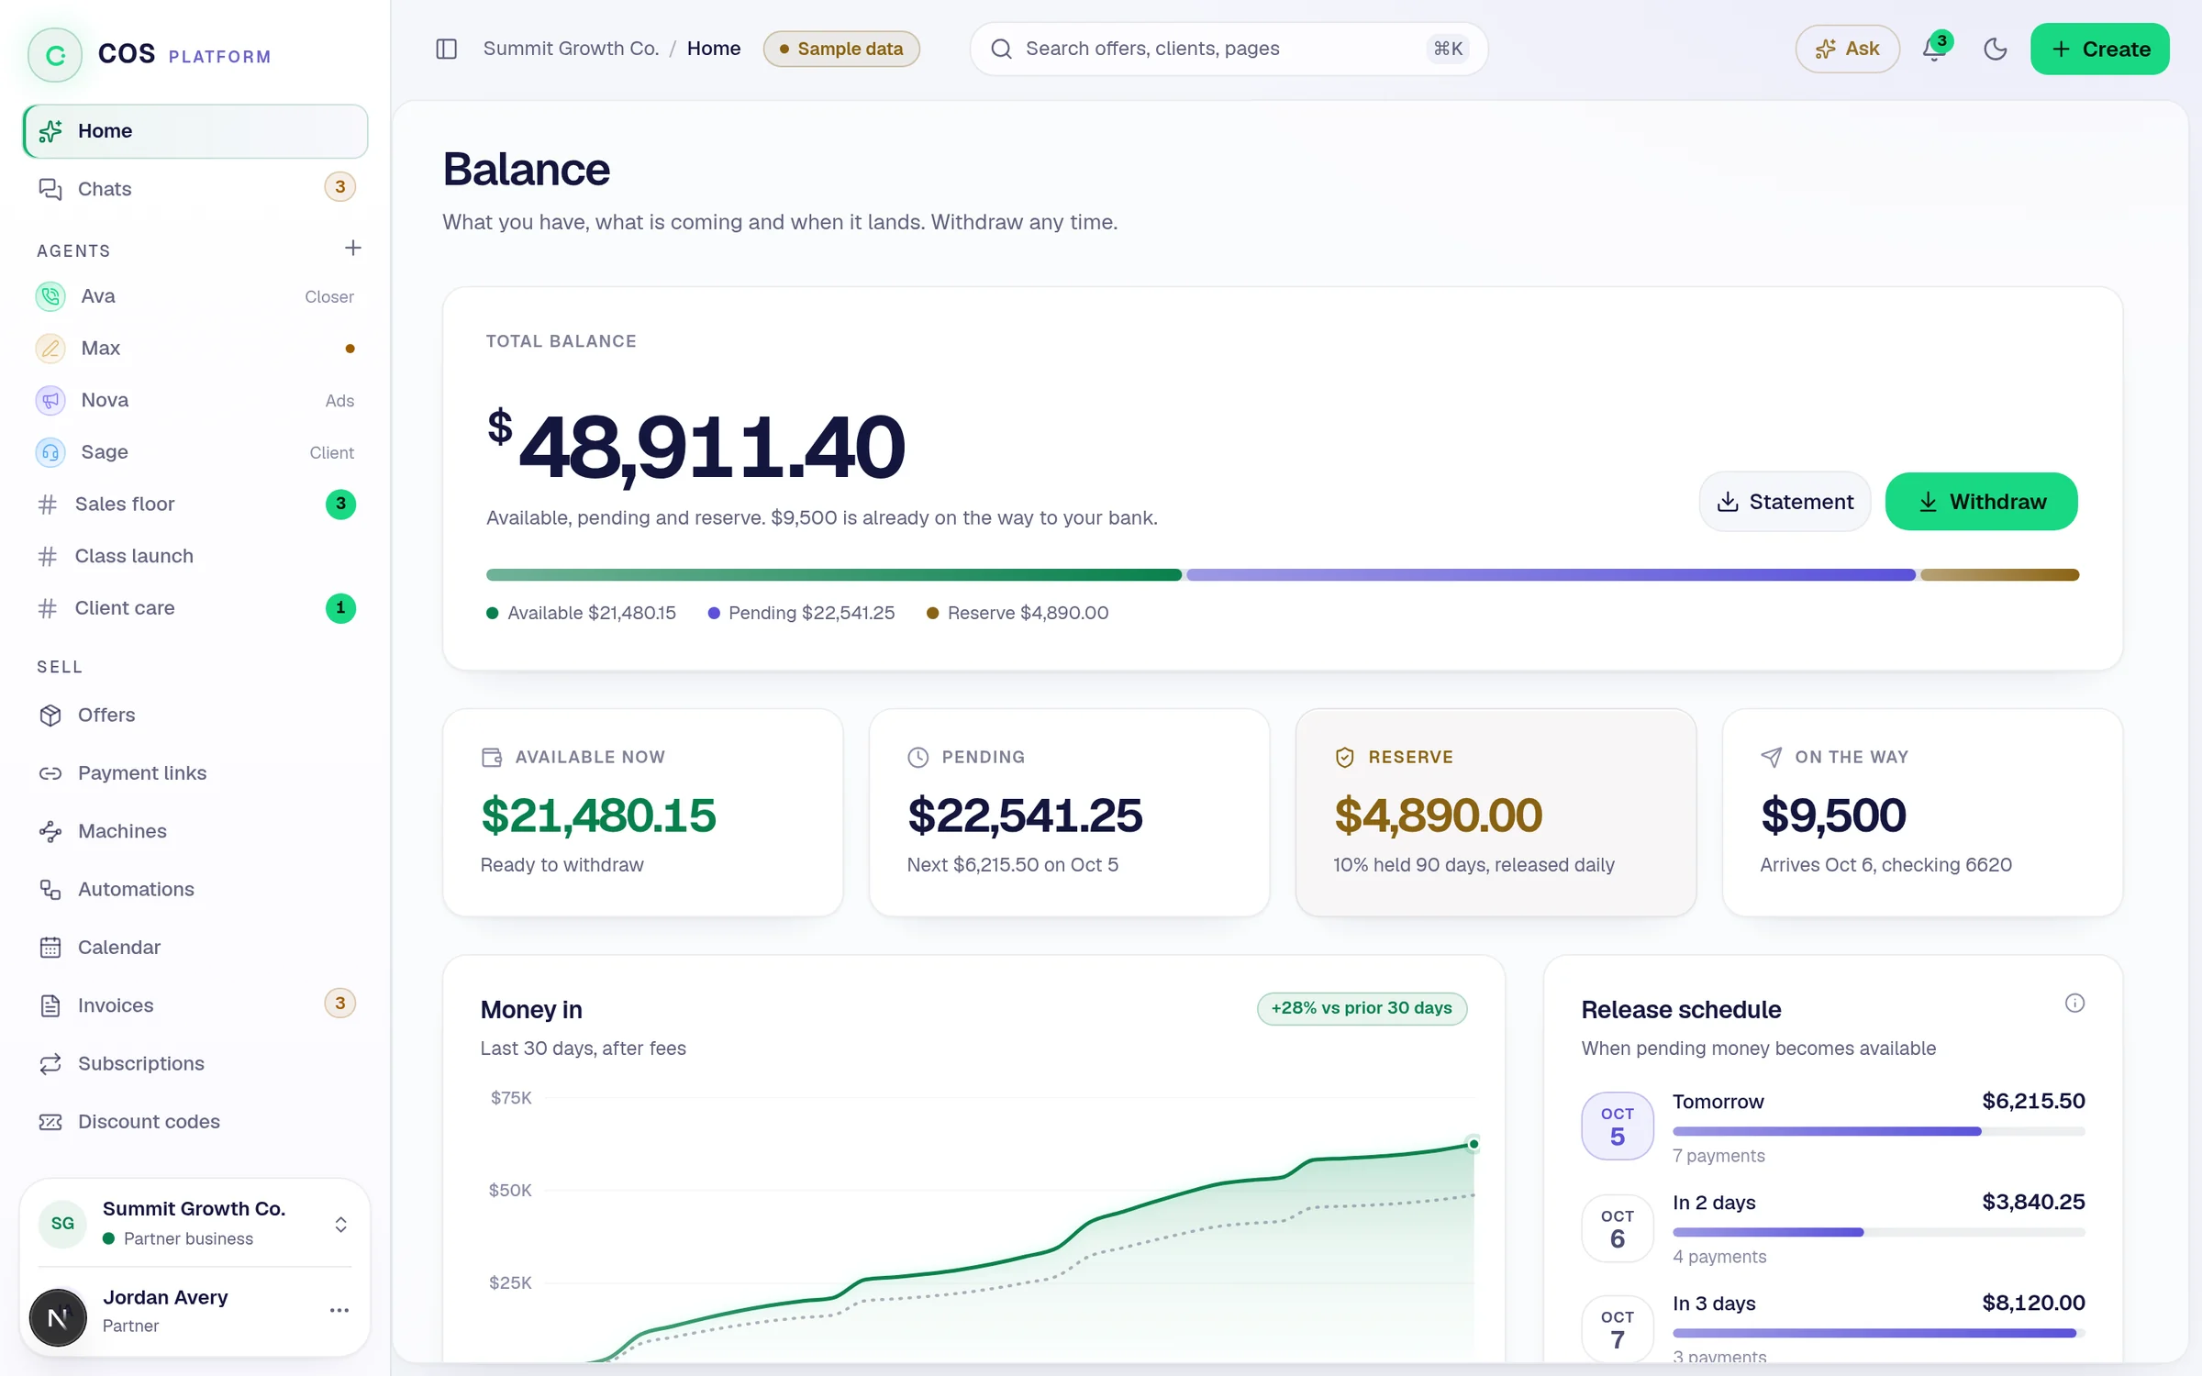
Task: Open the Ask assistant button
Action: point(1847,49)
